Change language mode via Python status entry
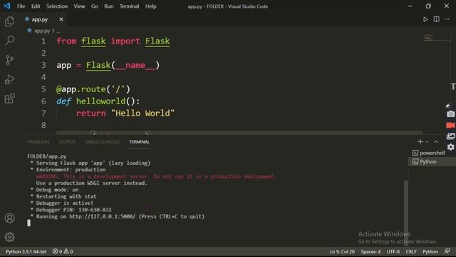This screenshot has height=257, width=456. click(430, 251)
